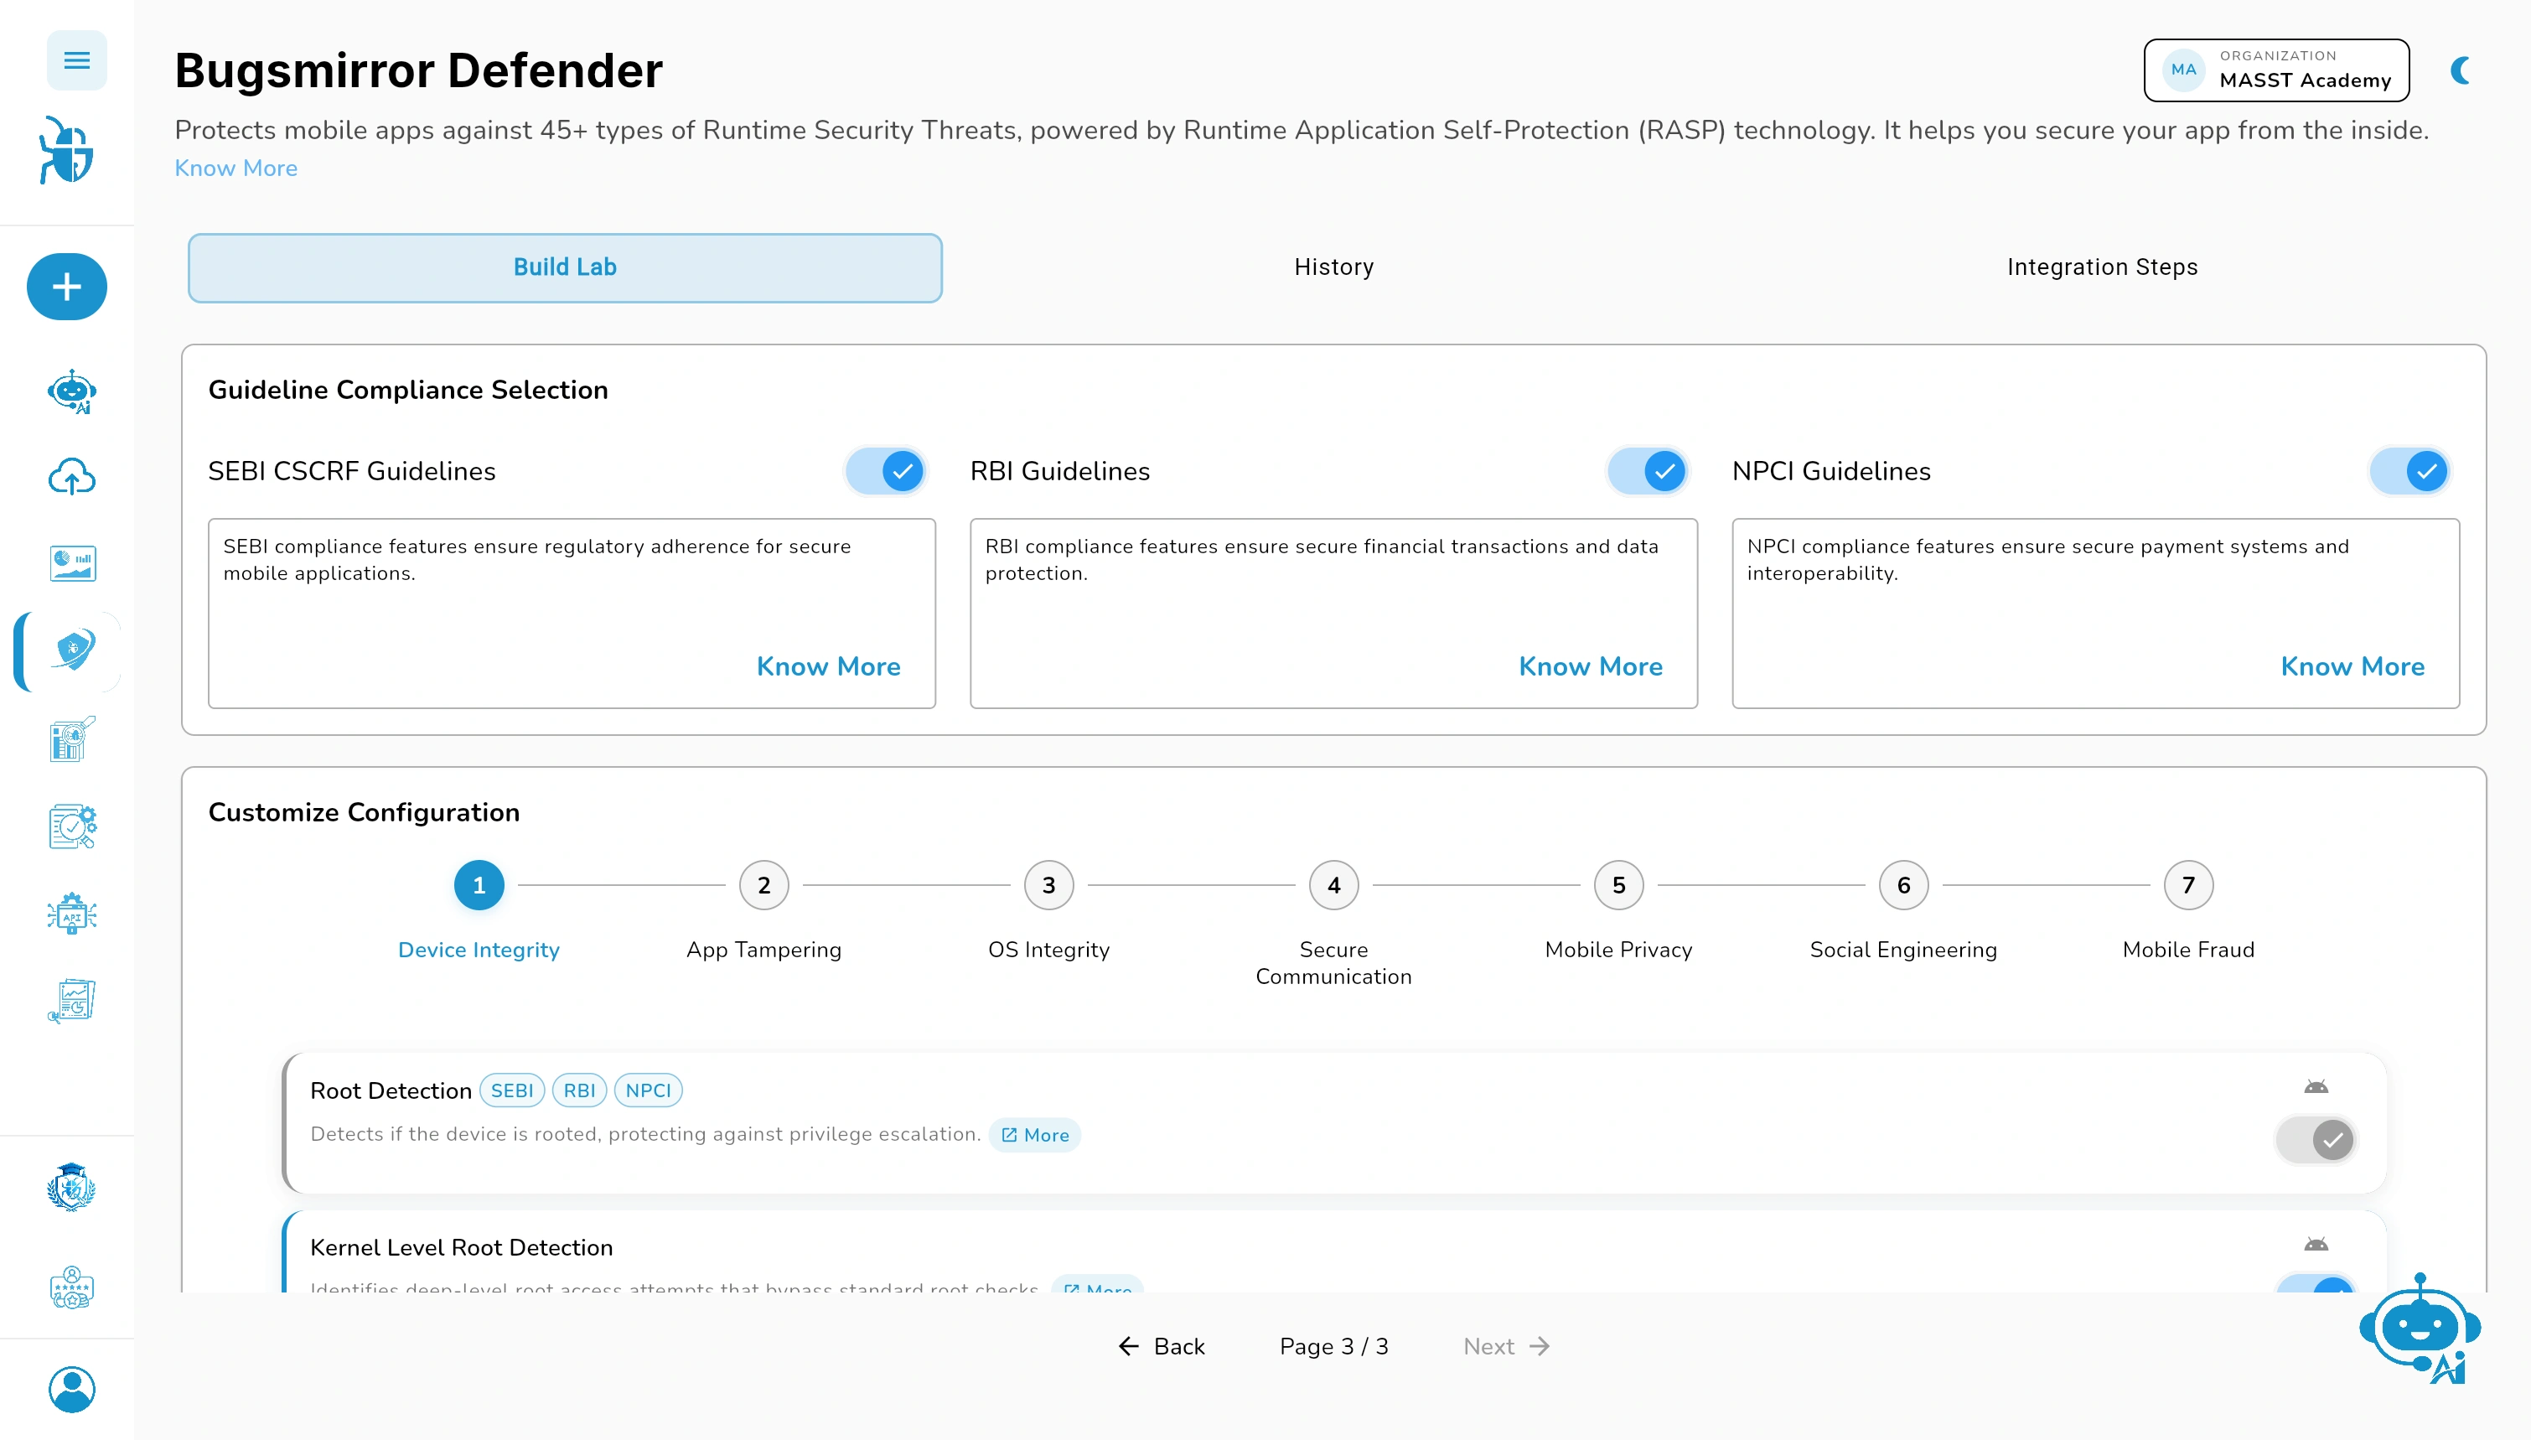Screen dimensions: 2531x1440
Task: Open the AI robot sidebar icon
Action: coord(72,391)
